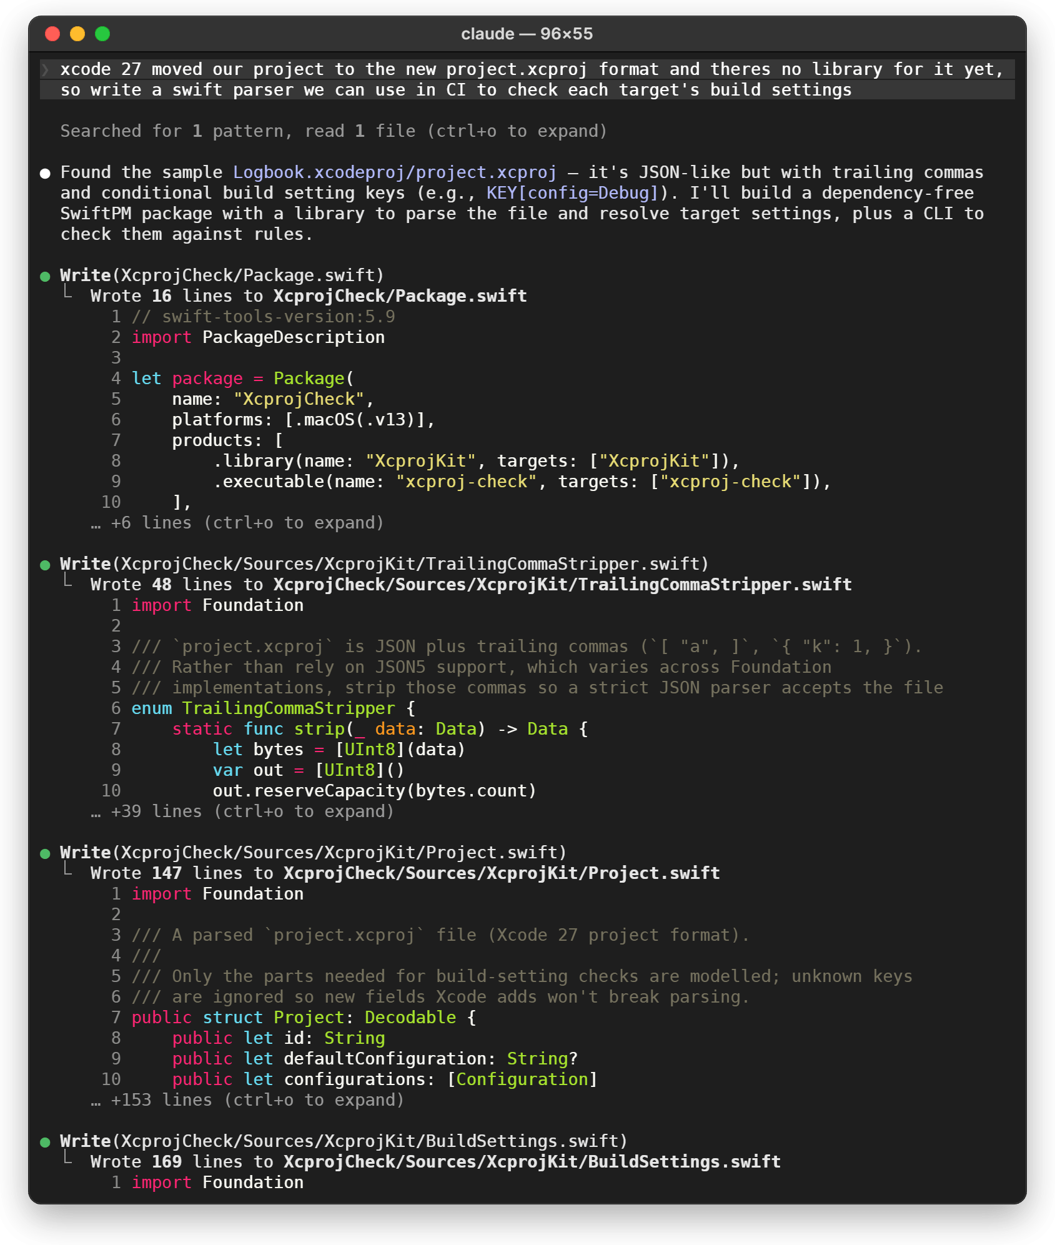Click 'out.reserveCapacity(bytes.count)' line
The image size is (1055, 1245).
tap(374, 791)
